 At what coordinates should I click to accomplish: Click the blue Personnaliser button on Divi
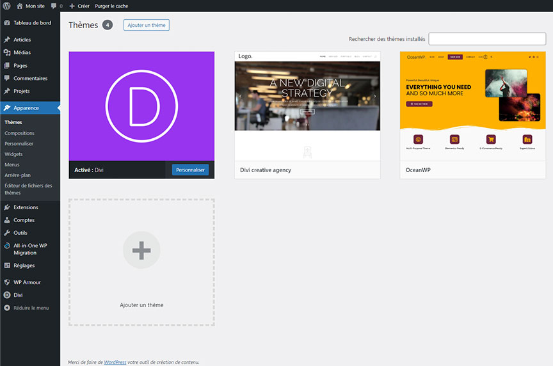[x=191, y=170]
